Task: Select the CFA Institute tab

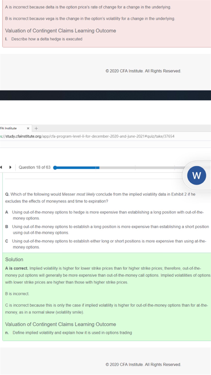Action: tap(12, 129)
